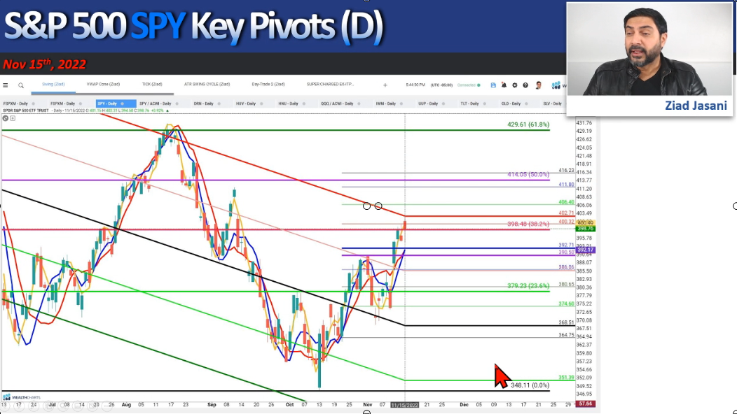Click the small circle icon at chart top-left
The width and height of the screenshot is (737, 414).
(x=5, y=118)
